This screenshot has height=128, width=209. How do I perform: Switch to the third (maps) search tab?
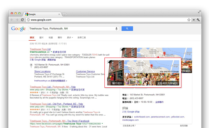point(51,37)
